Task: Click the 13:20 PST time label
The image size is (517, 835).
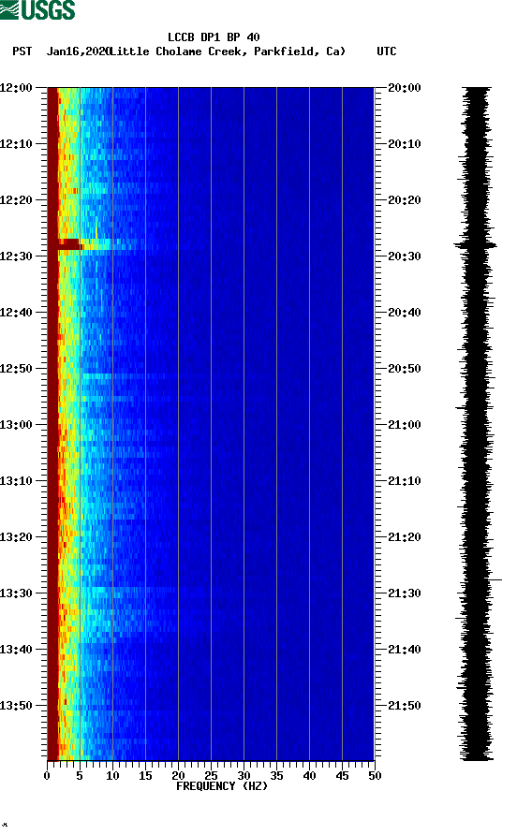Action: (x=16, y=536)
